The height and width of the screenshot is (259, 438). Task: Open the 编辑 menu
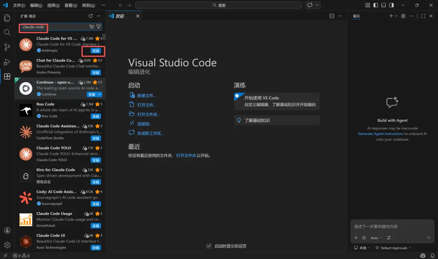coord(36,5)
